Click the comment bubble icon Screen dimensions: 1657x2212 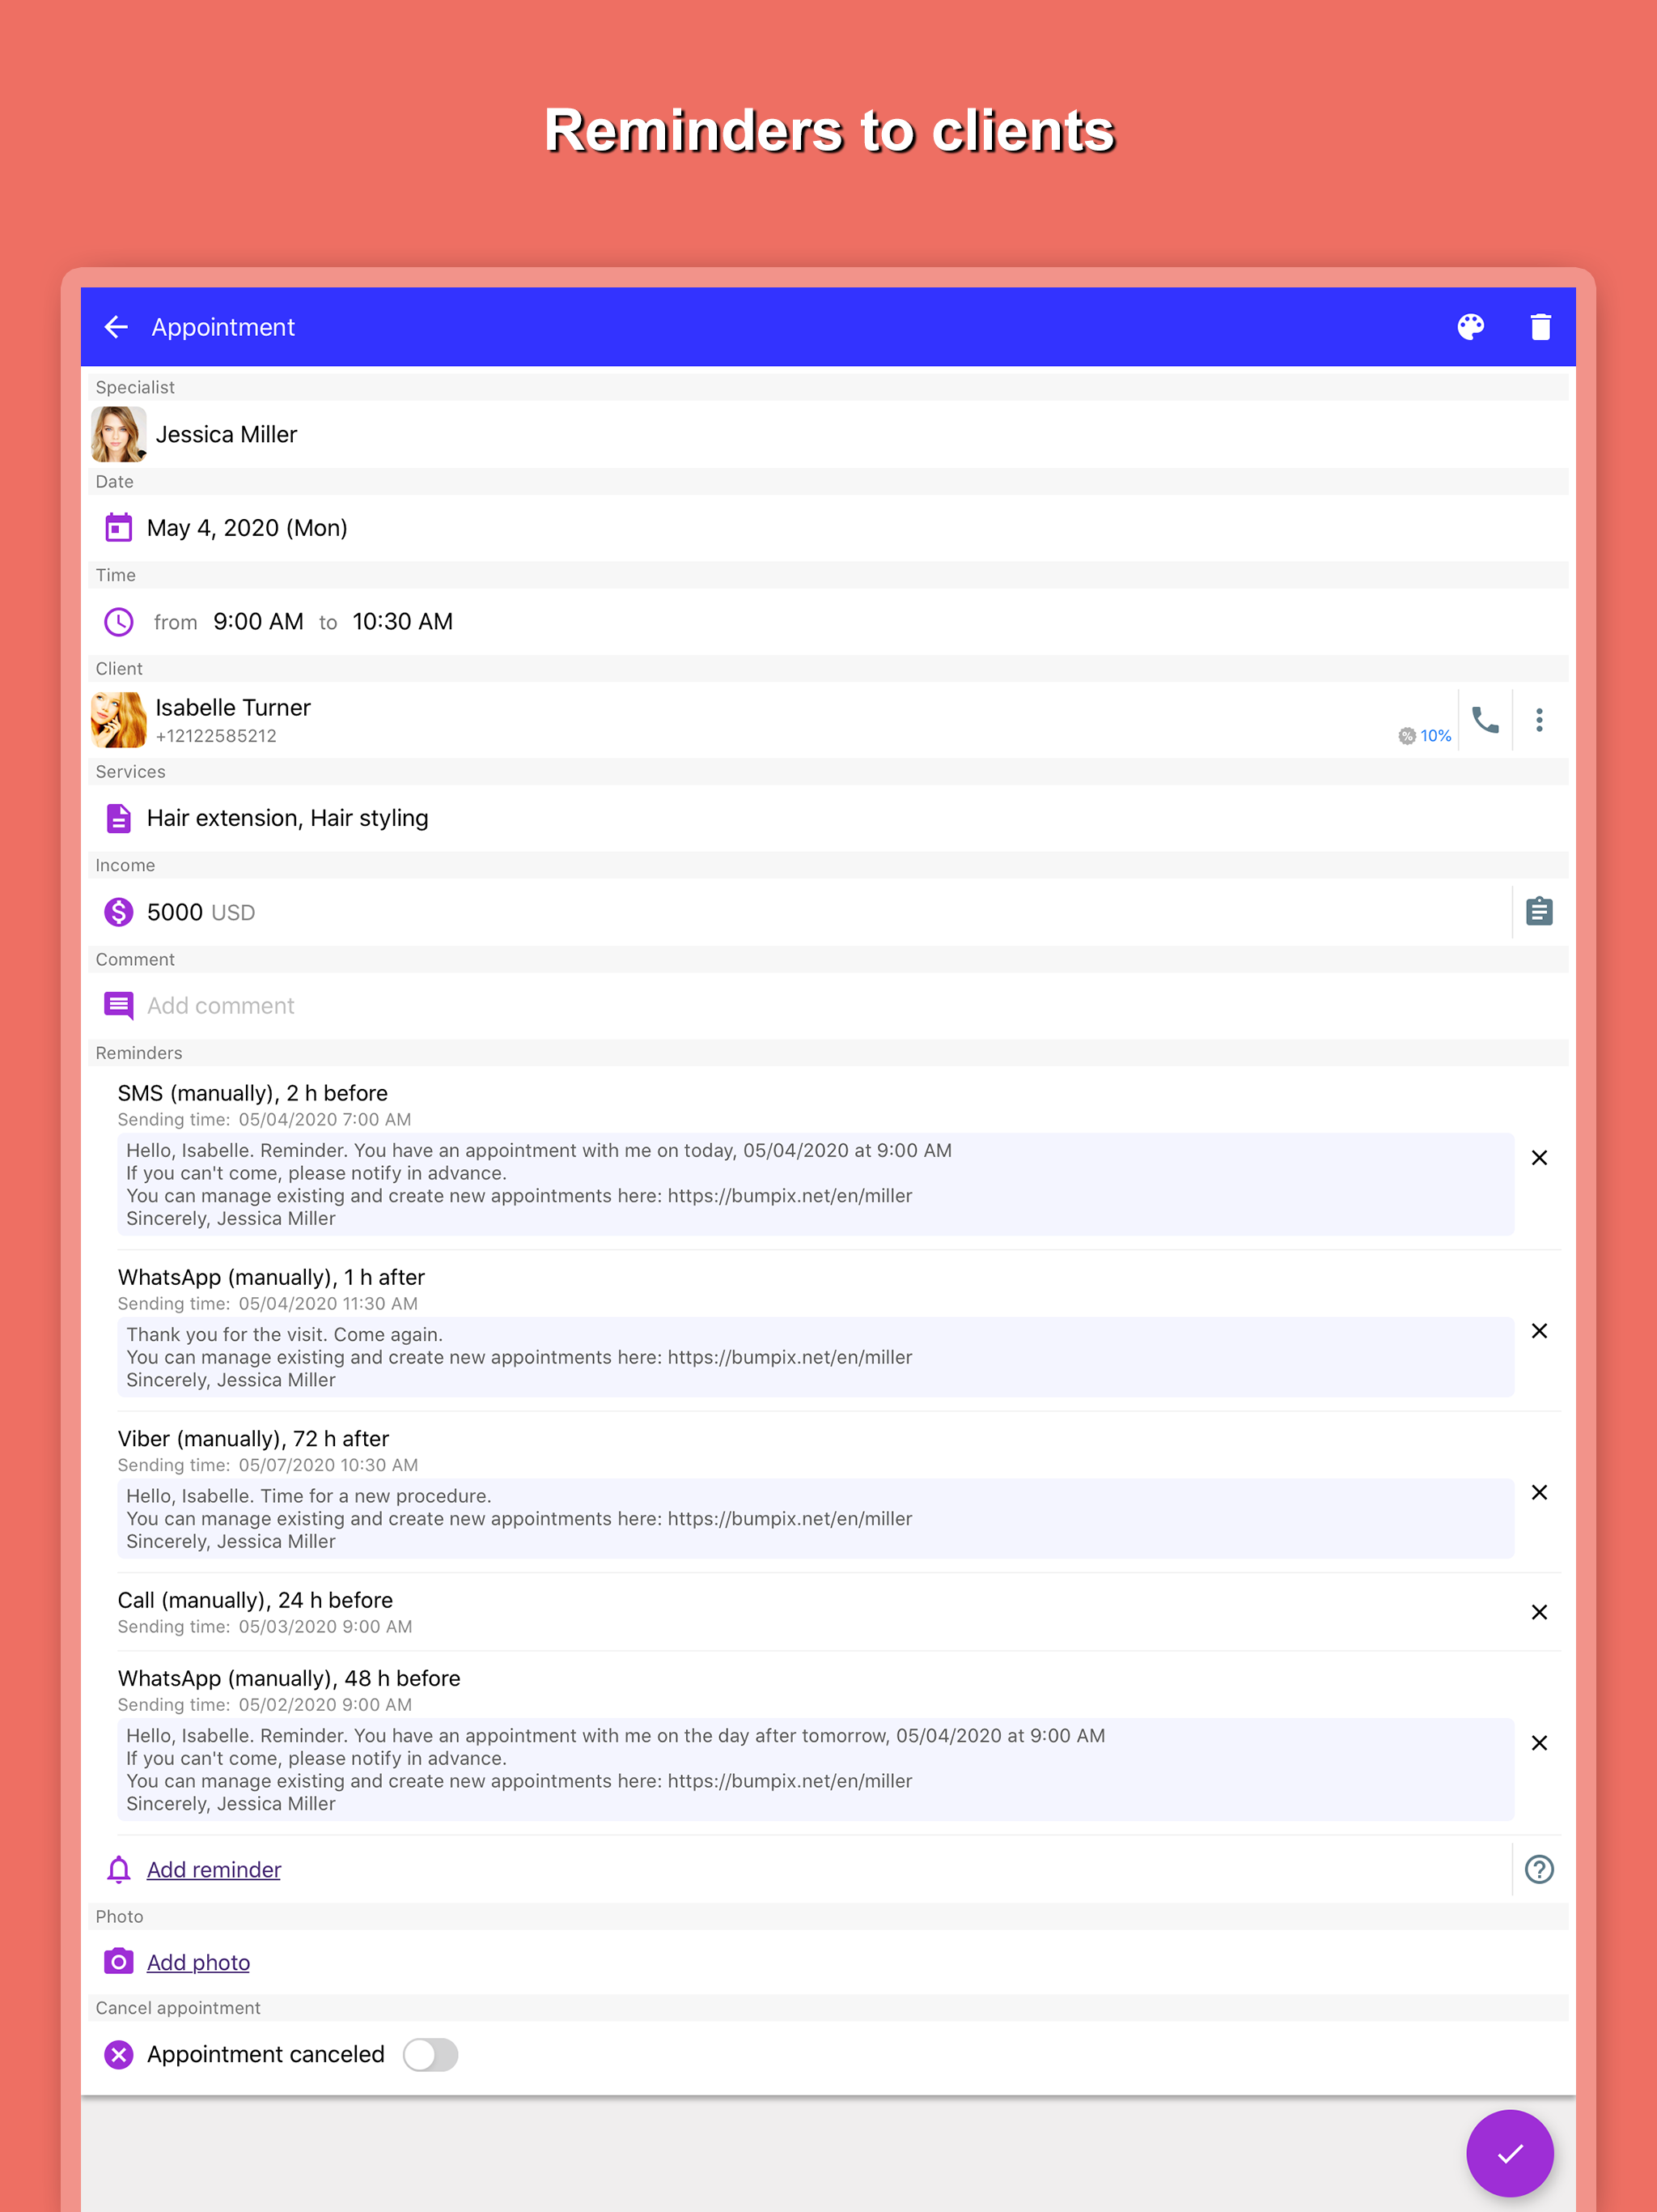pos(118,1005)
